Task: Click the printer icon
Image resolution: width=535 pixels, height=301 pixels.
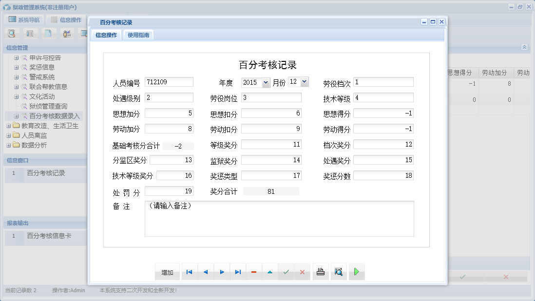Action: coord(321,272)
